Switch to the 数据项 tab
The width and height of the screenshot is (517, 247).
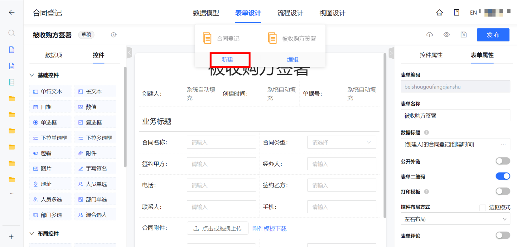pos(54,55)
